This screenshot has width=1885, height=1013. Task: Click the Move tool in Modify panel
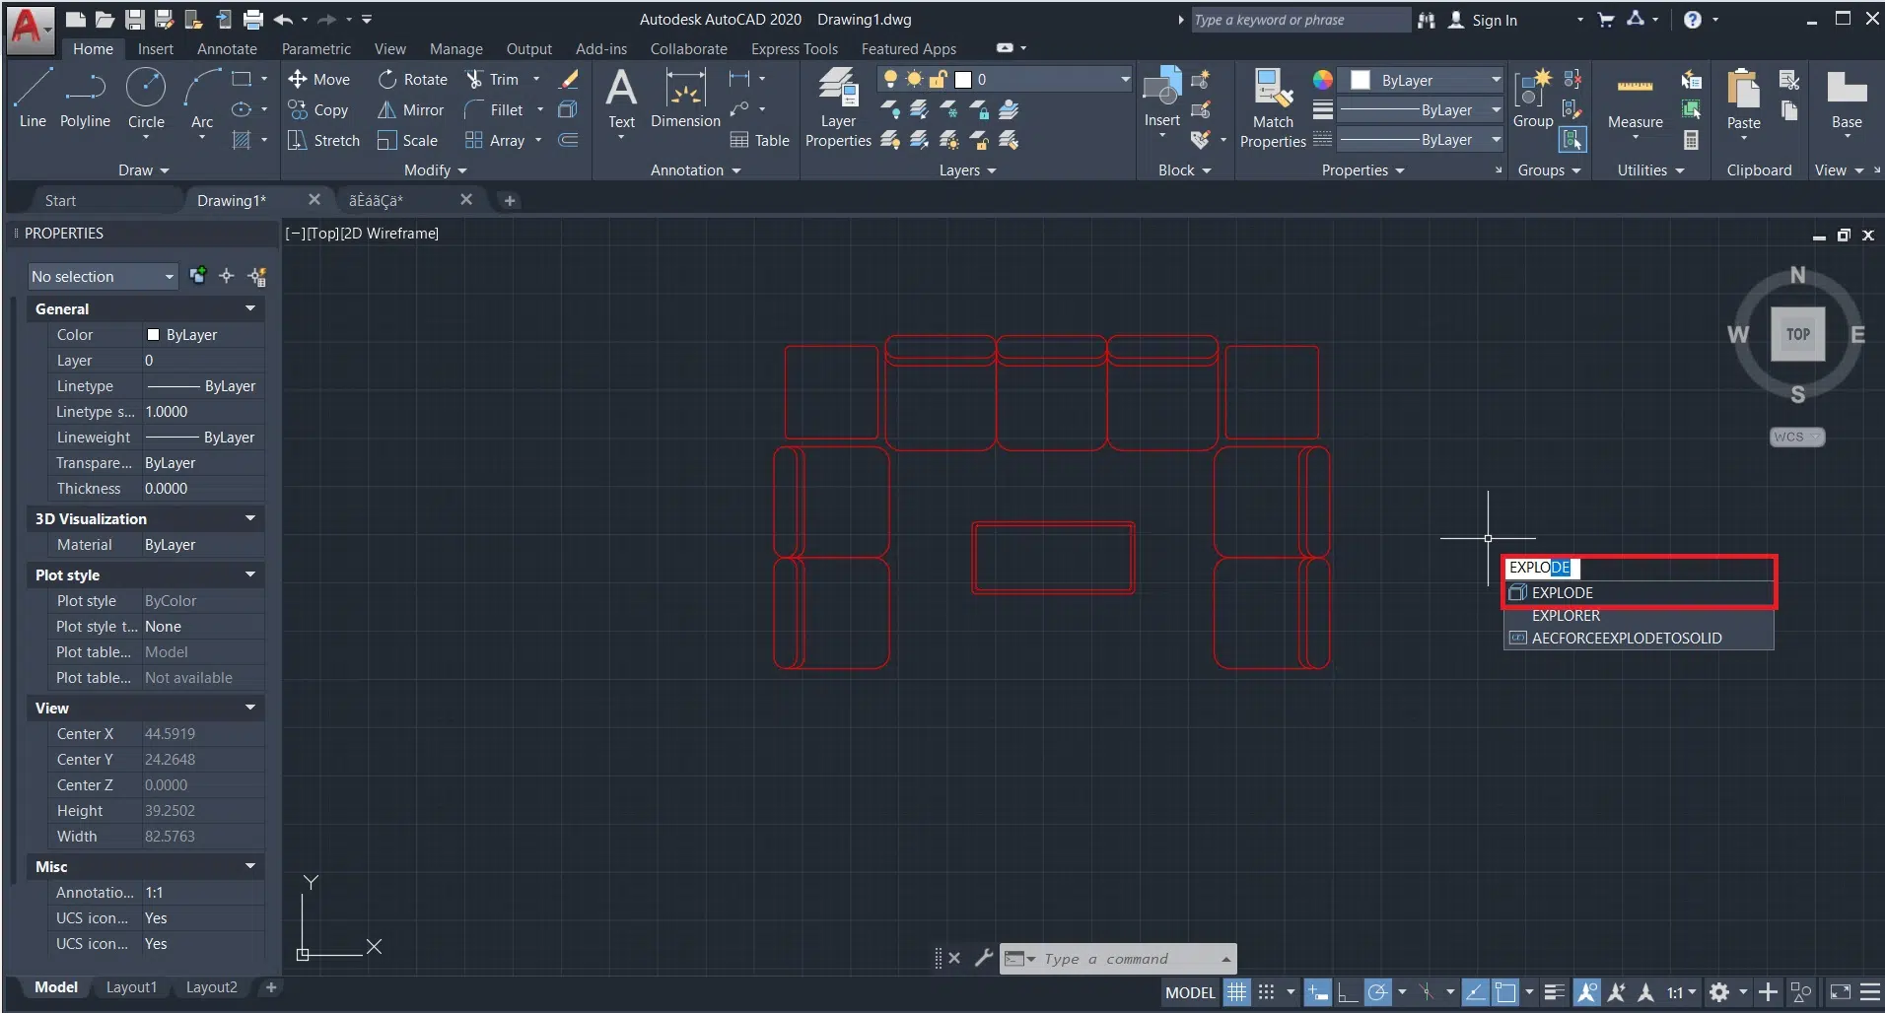(318, 80)
